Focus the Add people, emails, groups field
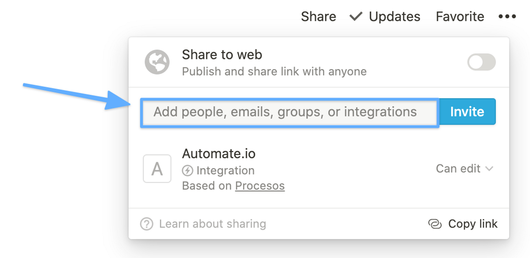The height and width of the screenshot is (258, 530). [289, 112]
